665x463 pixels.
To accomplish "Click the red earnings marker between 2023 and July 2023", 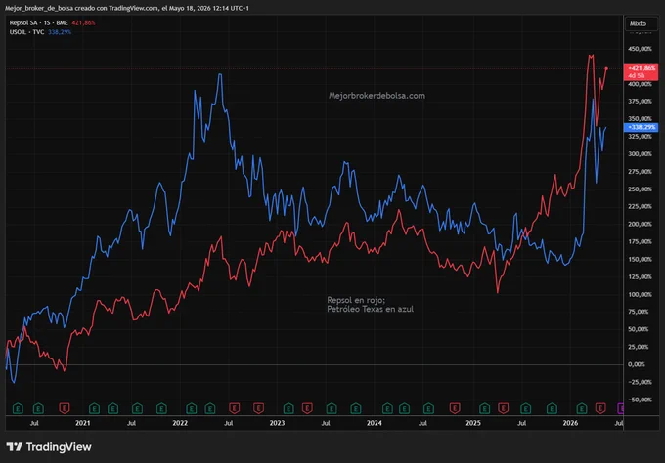I will point(307,408).
